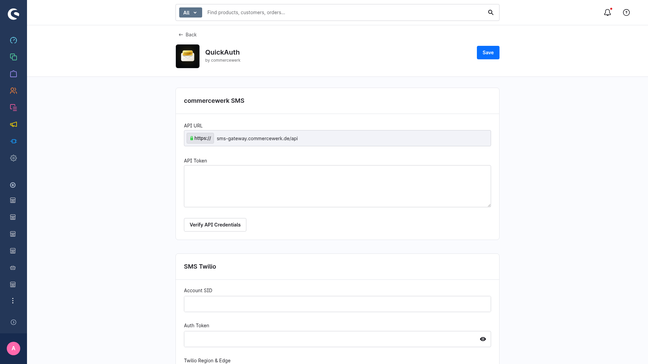
Task: Click Verify API Credentials button
Action: click(215, 225)
